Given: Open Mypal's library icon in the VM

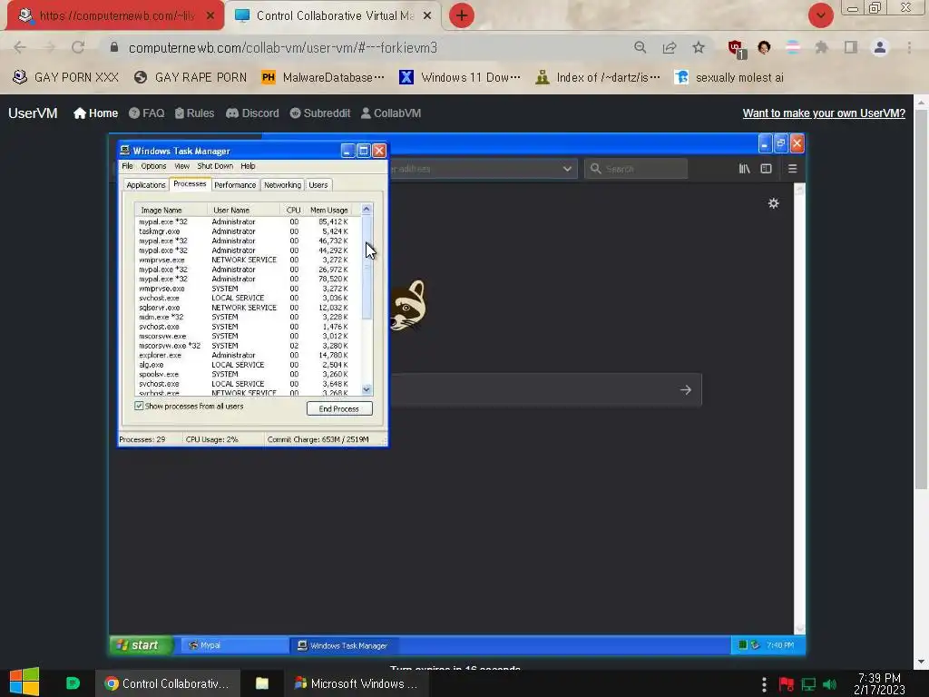Looking at the screenshot, I should click(x=744, y=169).
